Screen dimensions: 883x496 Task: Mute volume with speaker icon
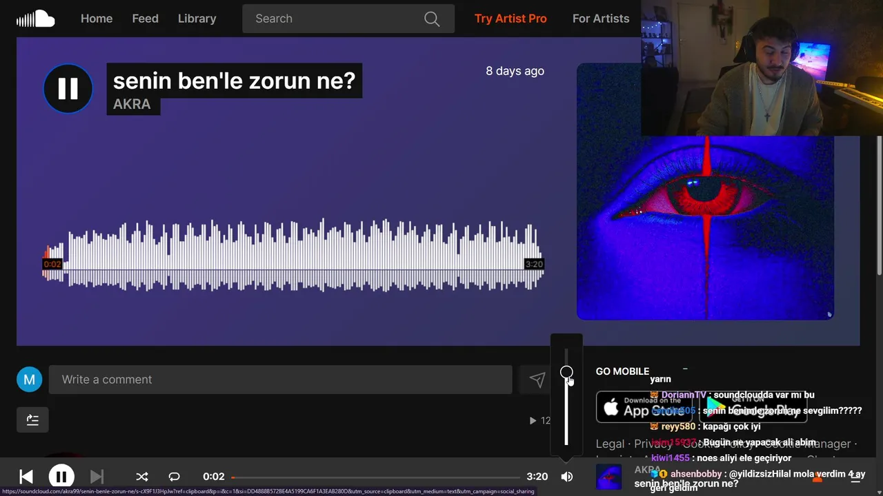tap(566, 477)
